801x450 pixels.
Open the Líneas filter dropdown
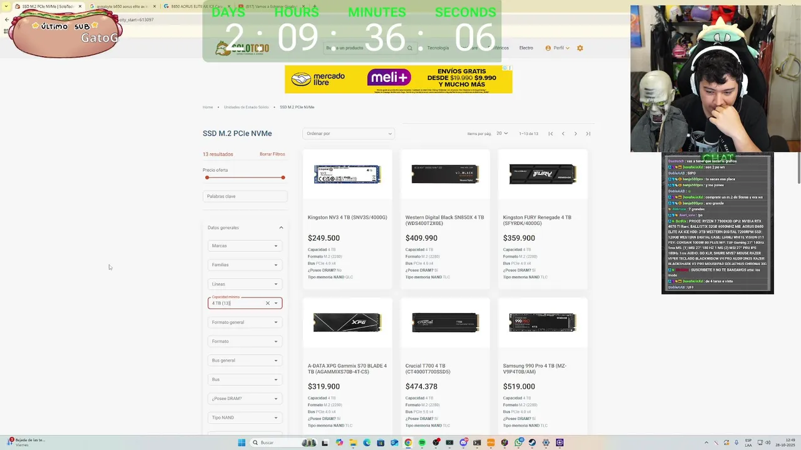coord(245,284)
